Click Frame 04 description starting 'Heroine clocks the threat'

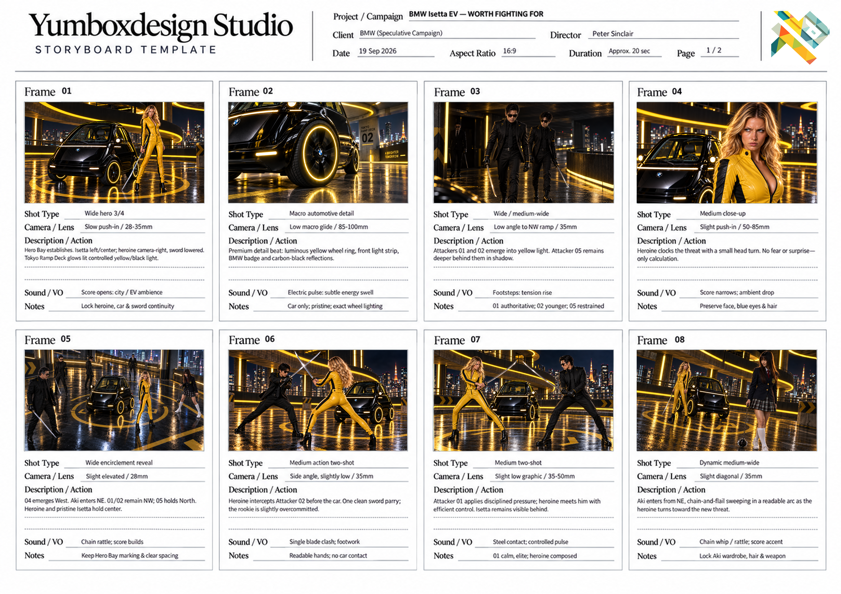point(726,255)
